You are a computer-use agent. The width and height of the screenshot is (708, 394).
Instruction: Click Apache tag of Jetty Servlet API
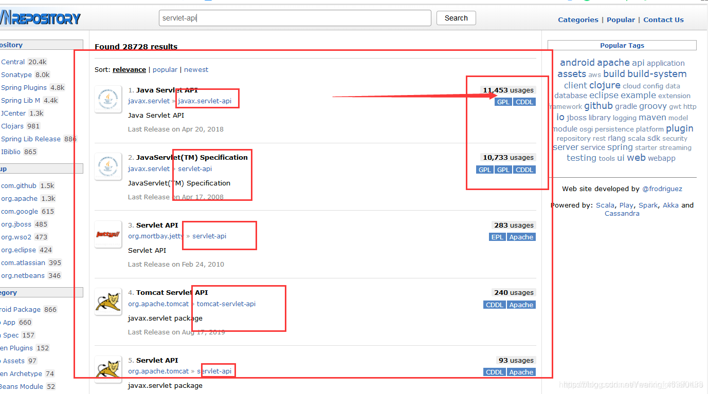(x=521, y=237)
